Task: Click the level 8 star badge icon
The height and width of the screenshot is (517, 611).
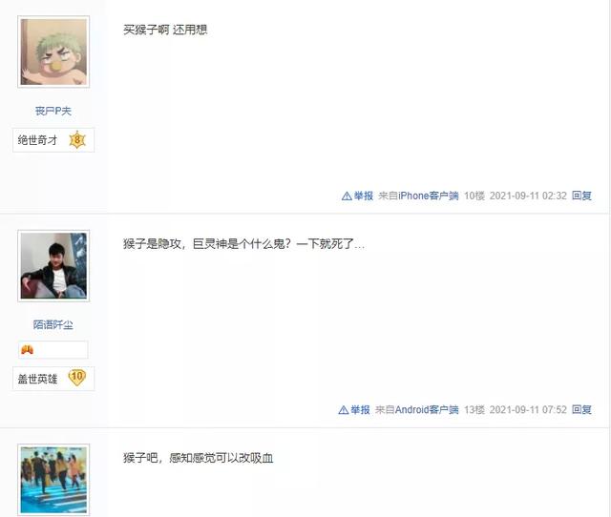Action: click(77, 140)
